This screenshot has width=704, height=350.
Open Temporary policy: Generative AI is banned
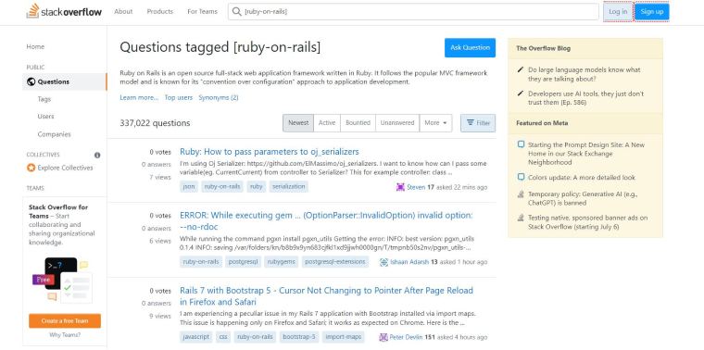pyautogui.click(x=583, y=198)
